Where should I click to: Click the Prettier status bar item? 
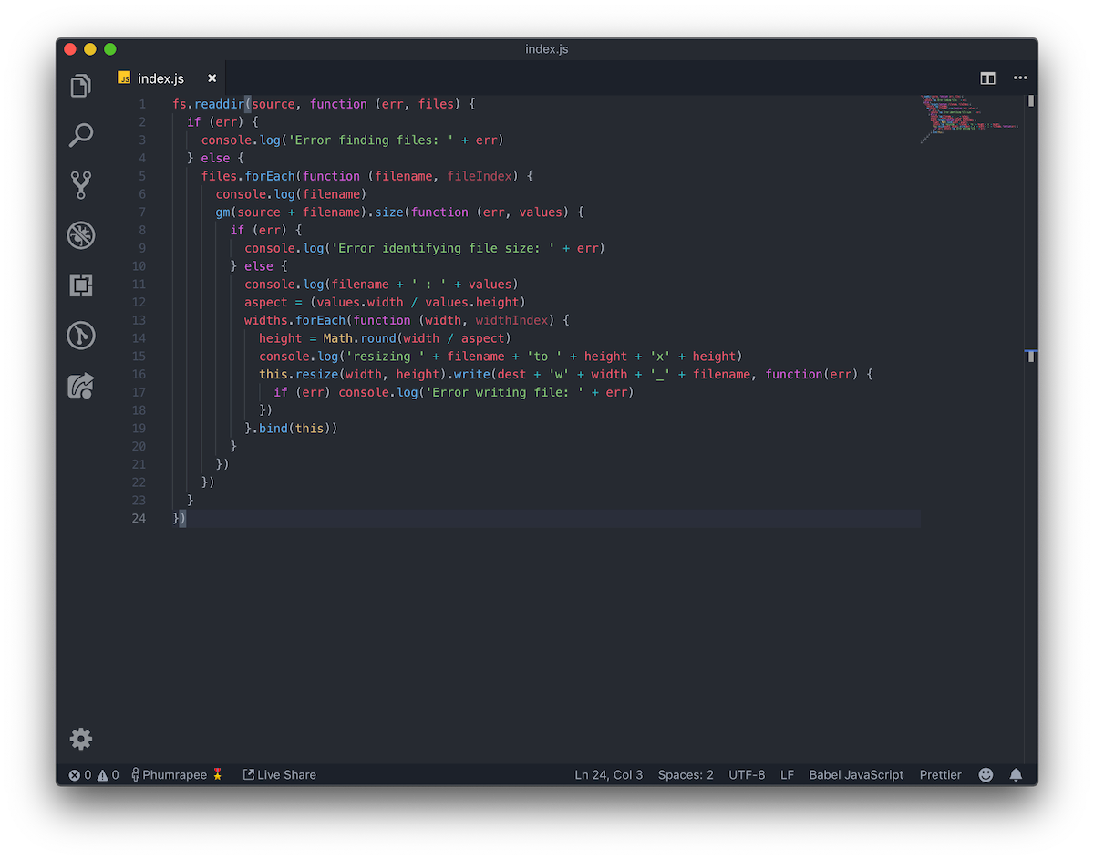tap(940, 775)
